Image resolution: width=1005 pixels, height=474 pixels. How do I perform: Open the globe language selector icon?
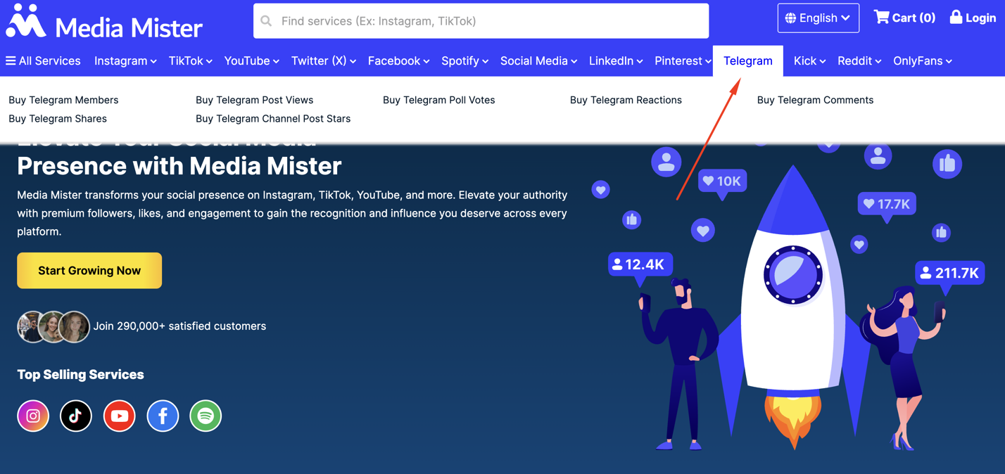click(x=792, y=17)
